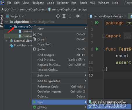This screenshot has height=110, width=132.
Task: Open the New submenu
Action: 60,29
